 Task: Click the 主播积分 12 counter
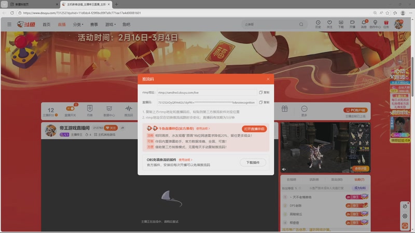(50, 112)
